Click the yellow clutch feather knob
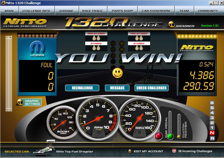 pyautogui.click(x=179, y=137)
